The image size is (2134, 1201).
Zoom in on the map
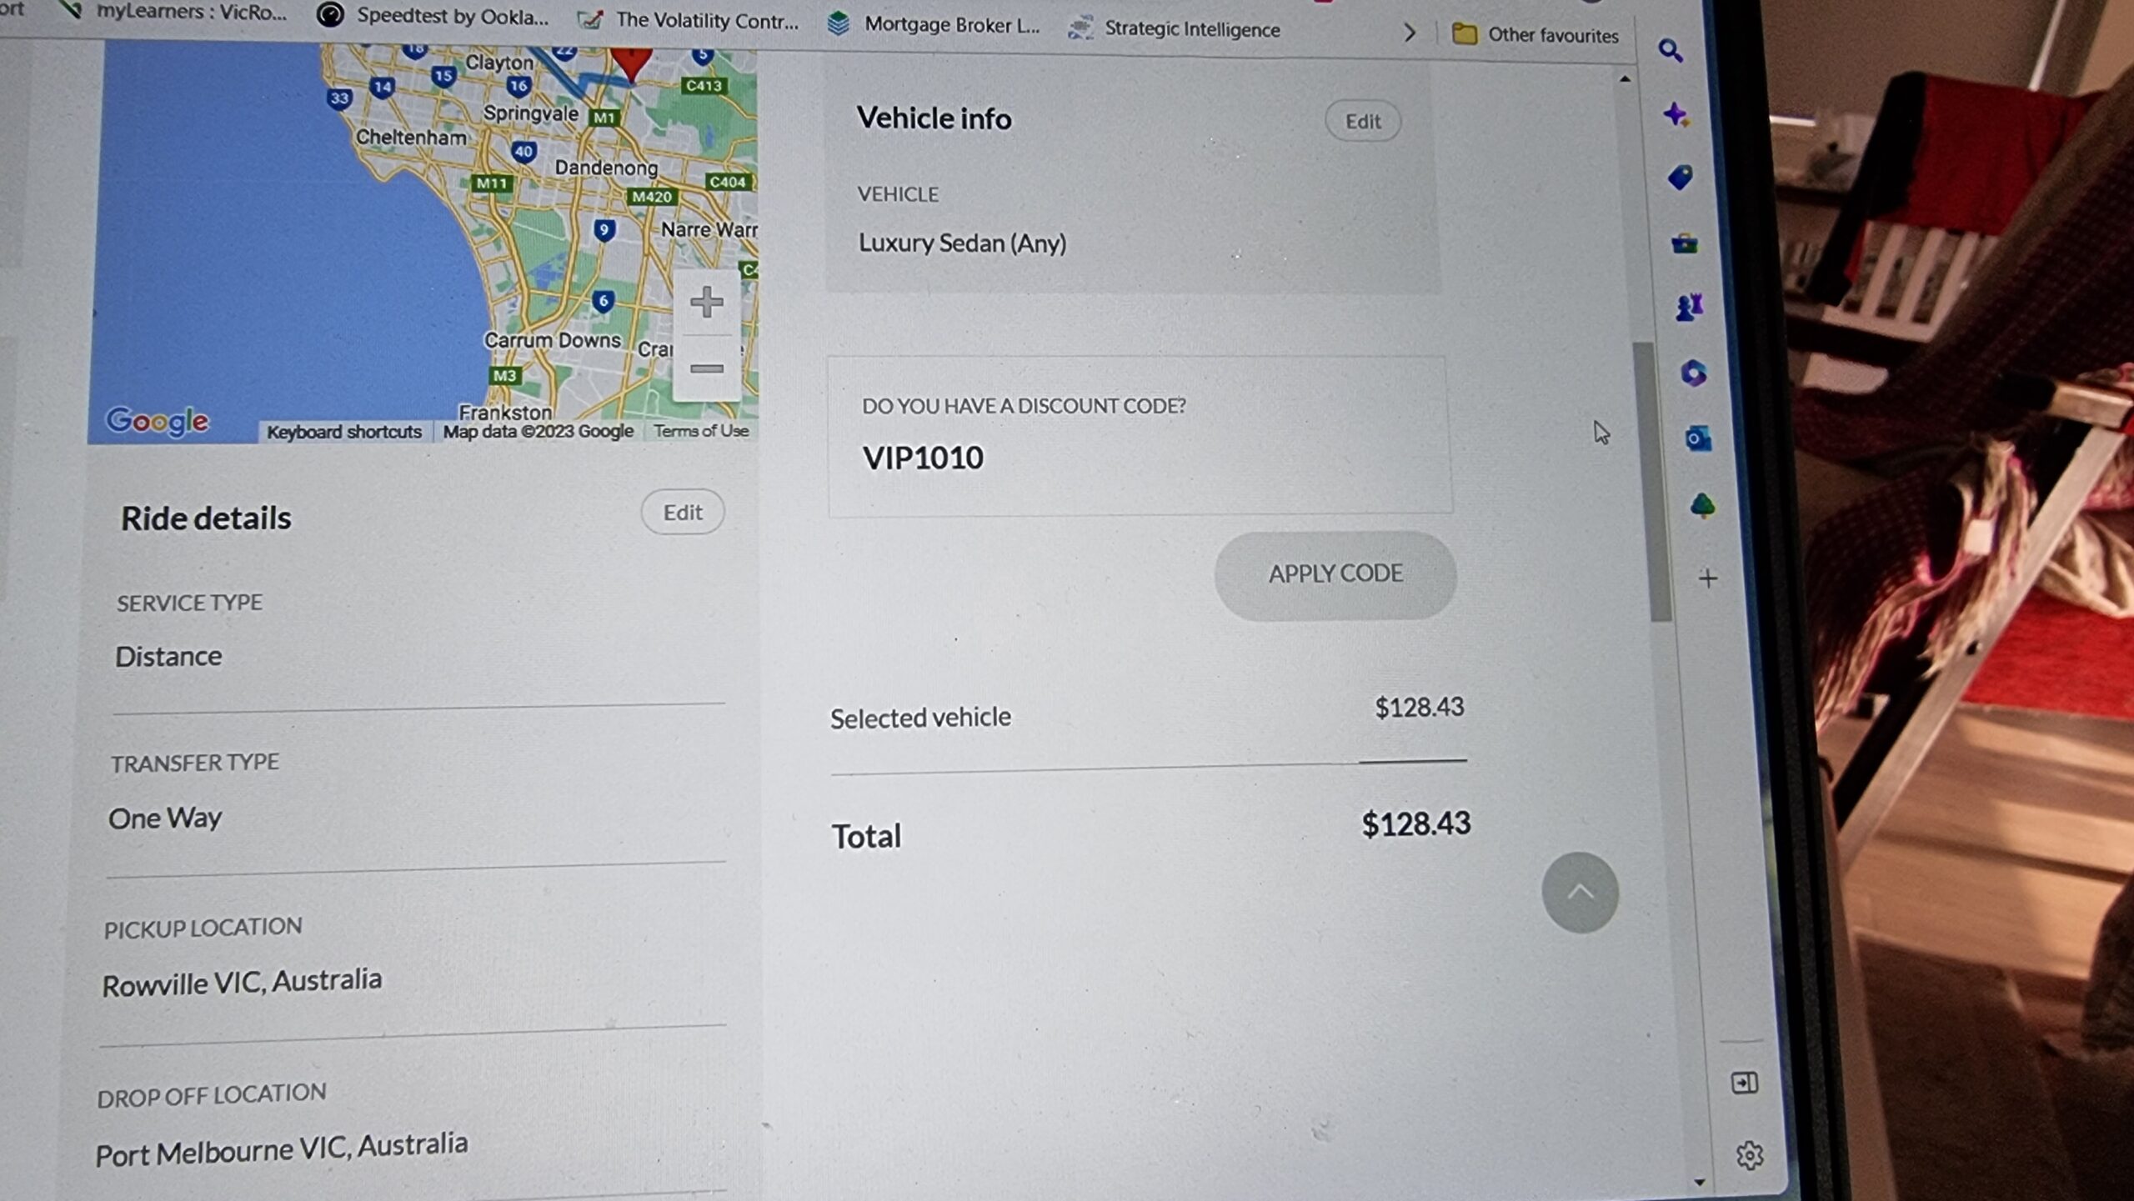point(706,302)
